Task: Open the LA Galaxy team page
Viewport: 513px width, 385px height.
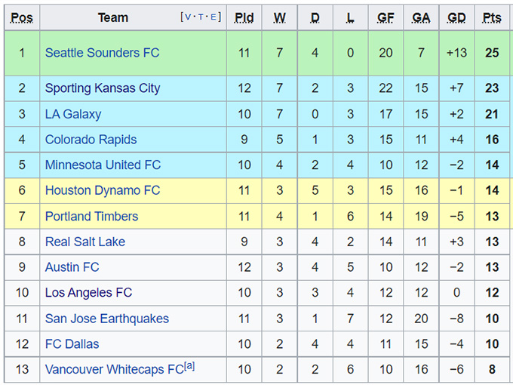Action: click(73, 114)
